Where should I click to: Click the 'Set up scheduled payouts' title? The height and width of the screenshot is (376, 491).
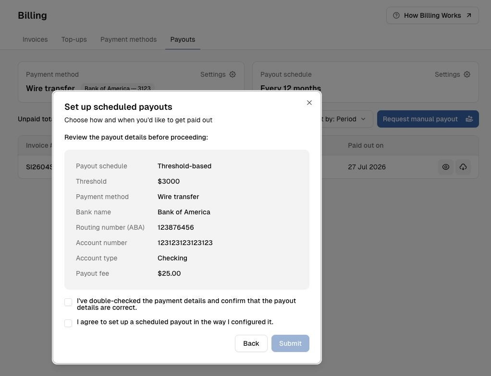pyautogui.click(x=118, y=107)
